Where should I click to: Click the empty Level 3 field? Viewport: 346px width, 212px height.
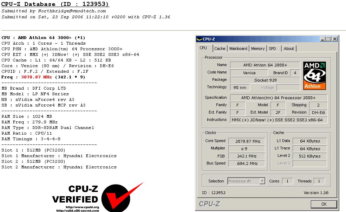(x=310, y=163)
